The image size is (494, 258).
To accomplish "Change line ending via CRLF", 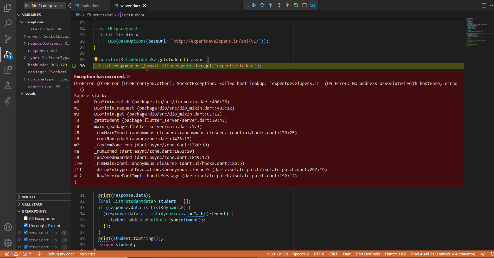I will click(333, 254).
